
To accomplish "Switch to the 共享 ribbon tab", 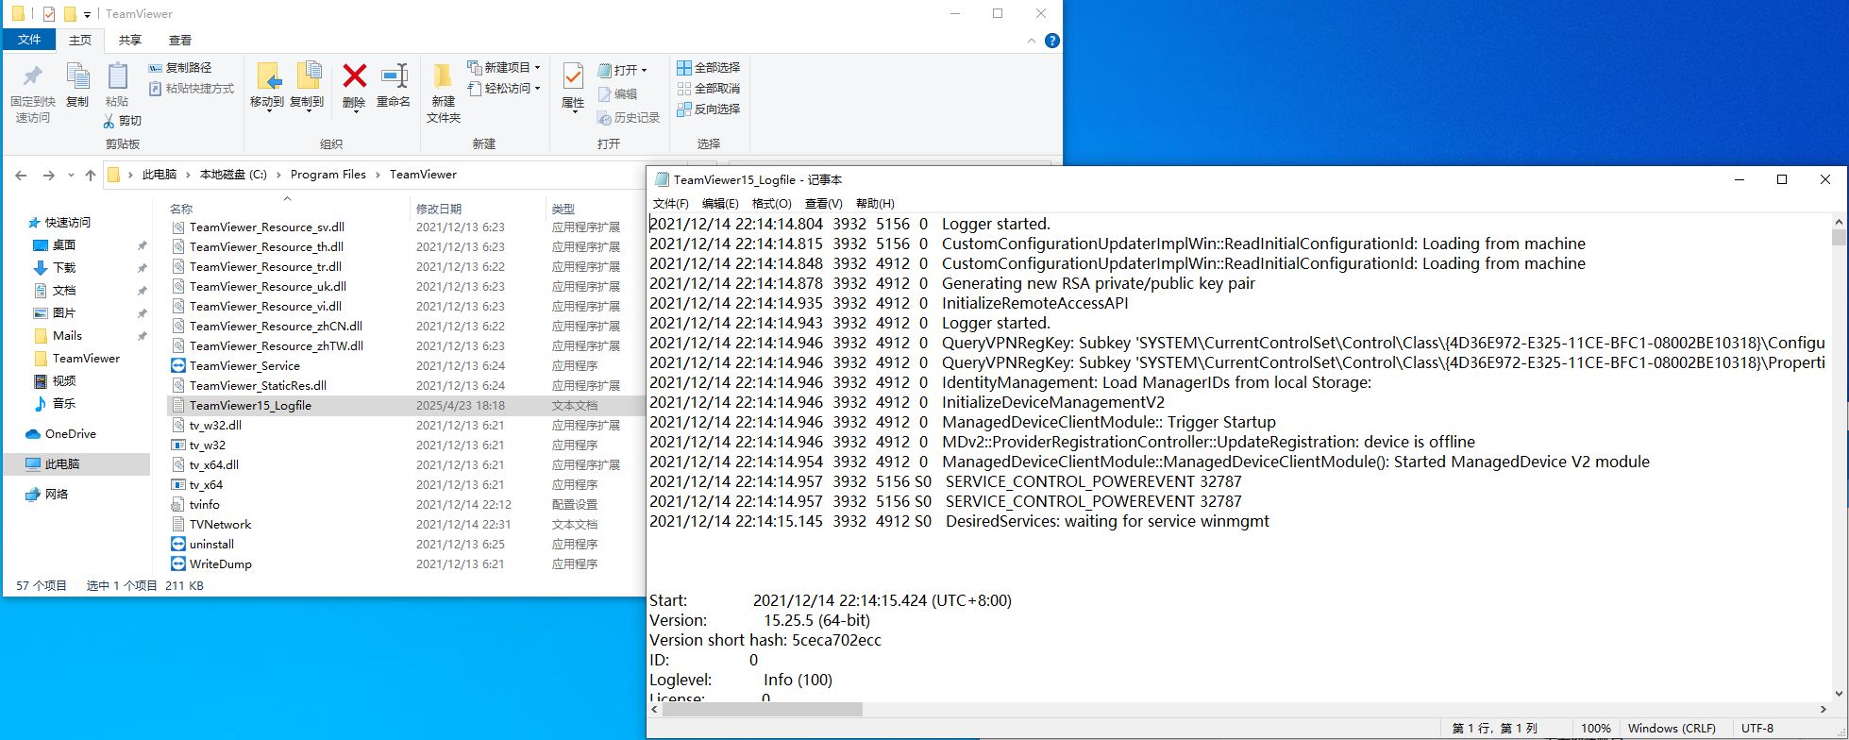I will (x=130, y=41).
